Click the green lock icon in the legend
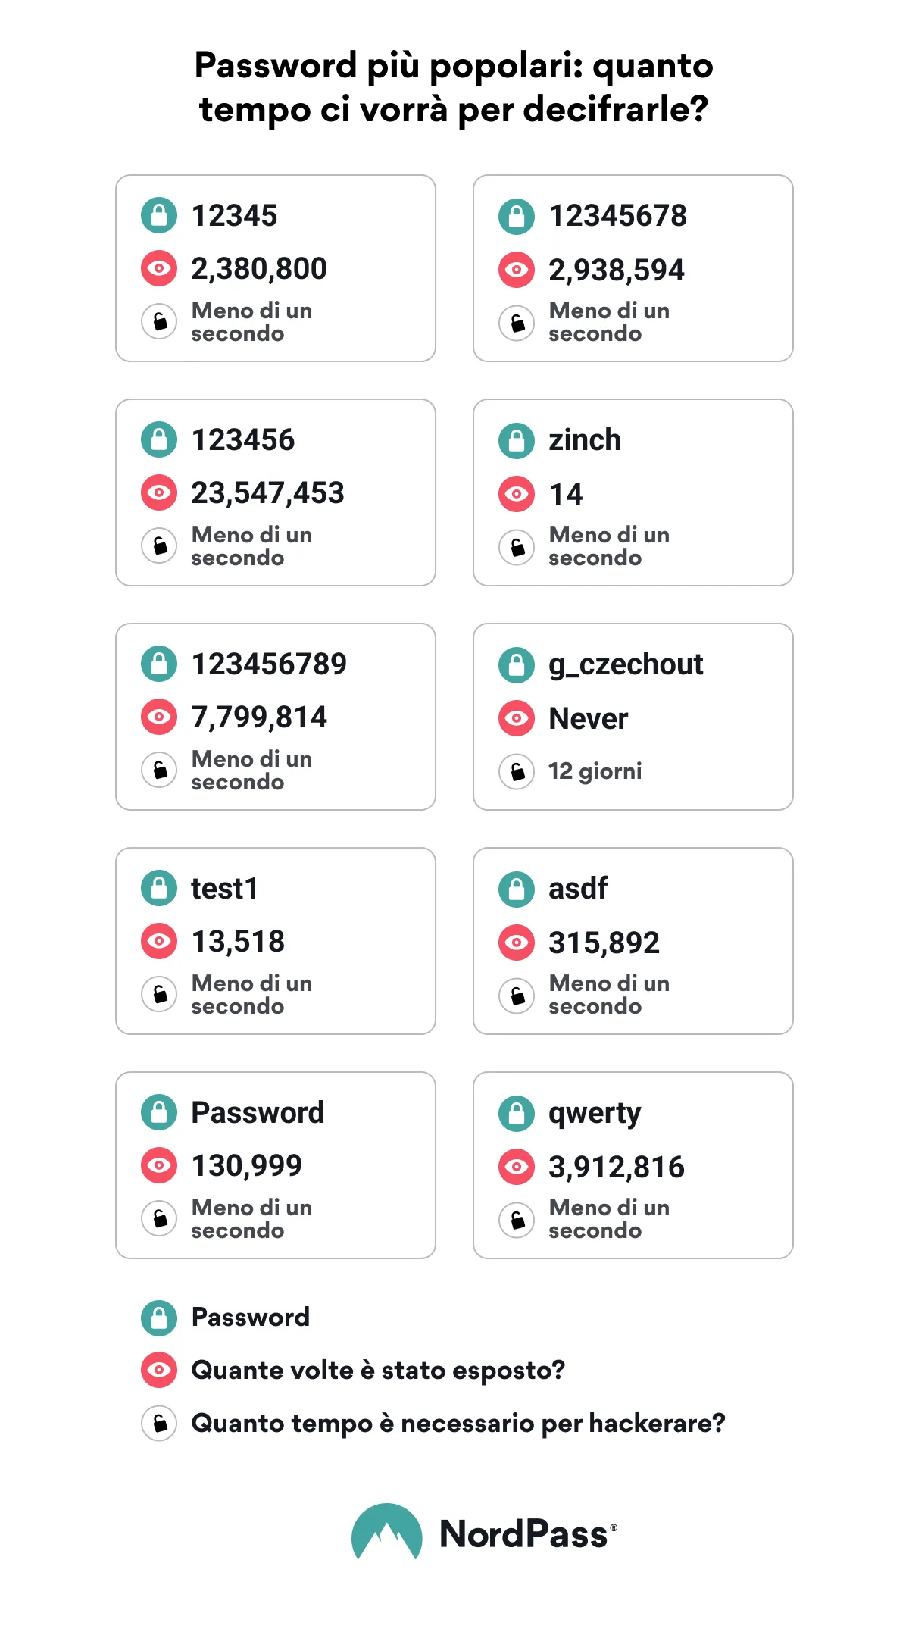Image resolution: width=909 pixels, height=1635 pixels. 159,1318
